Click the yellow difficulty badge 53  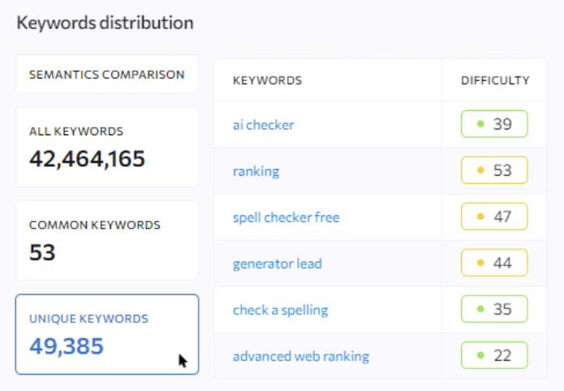(494, 170)
